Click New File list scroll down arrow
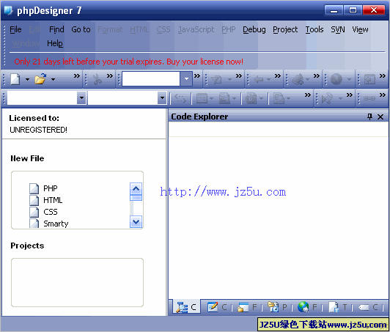 click(136, 221)
